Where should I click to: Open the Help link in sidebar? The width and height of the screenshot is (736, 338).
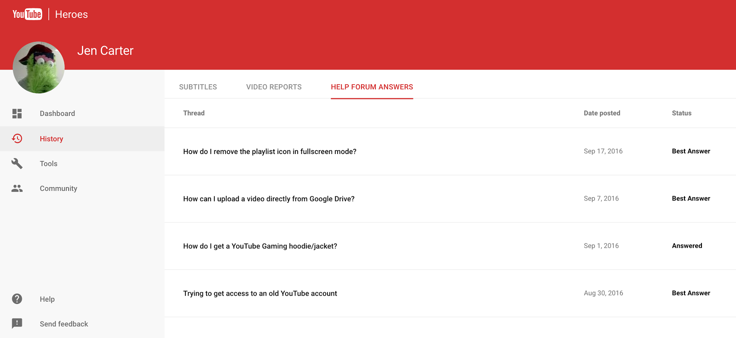(47, 299)
